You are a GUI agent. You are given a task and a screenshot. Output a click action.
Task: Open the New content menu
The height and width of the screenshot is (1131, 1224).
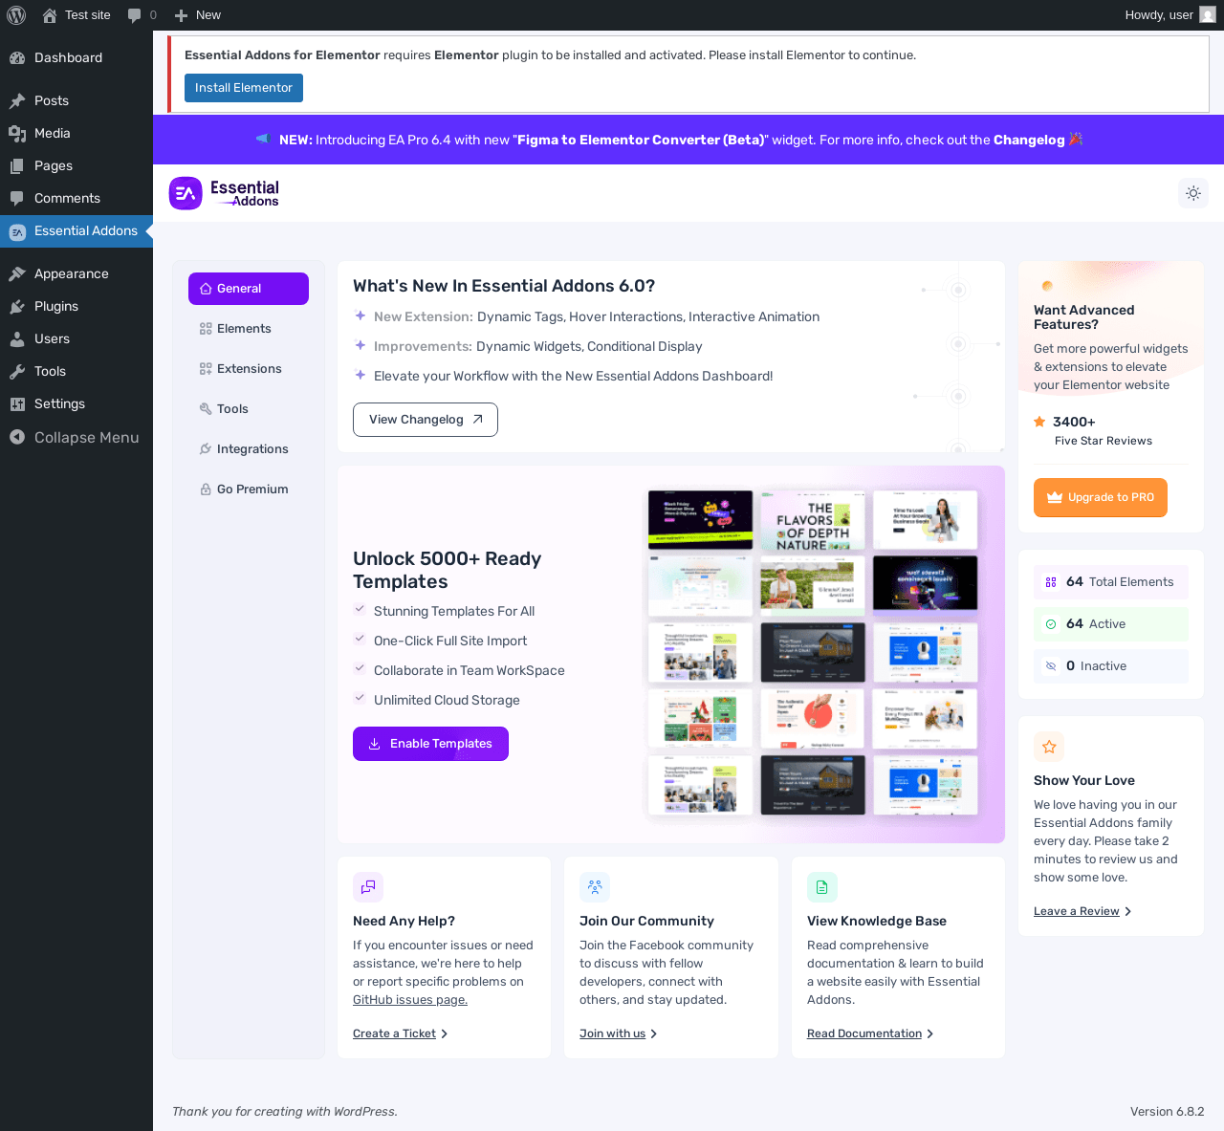[198, 15]
